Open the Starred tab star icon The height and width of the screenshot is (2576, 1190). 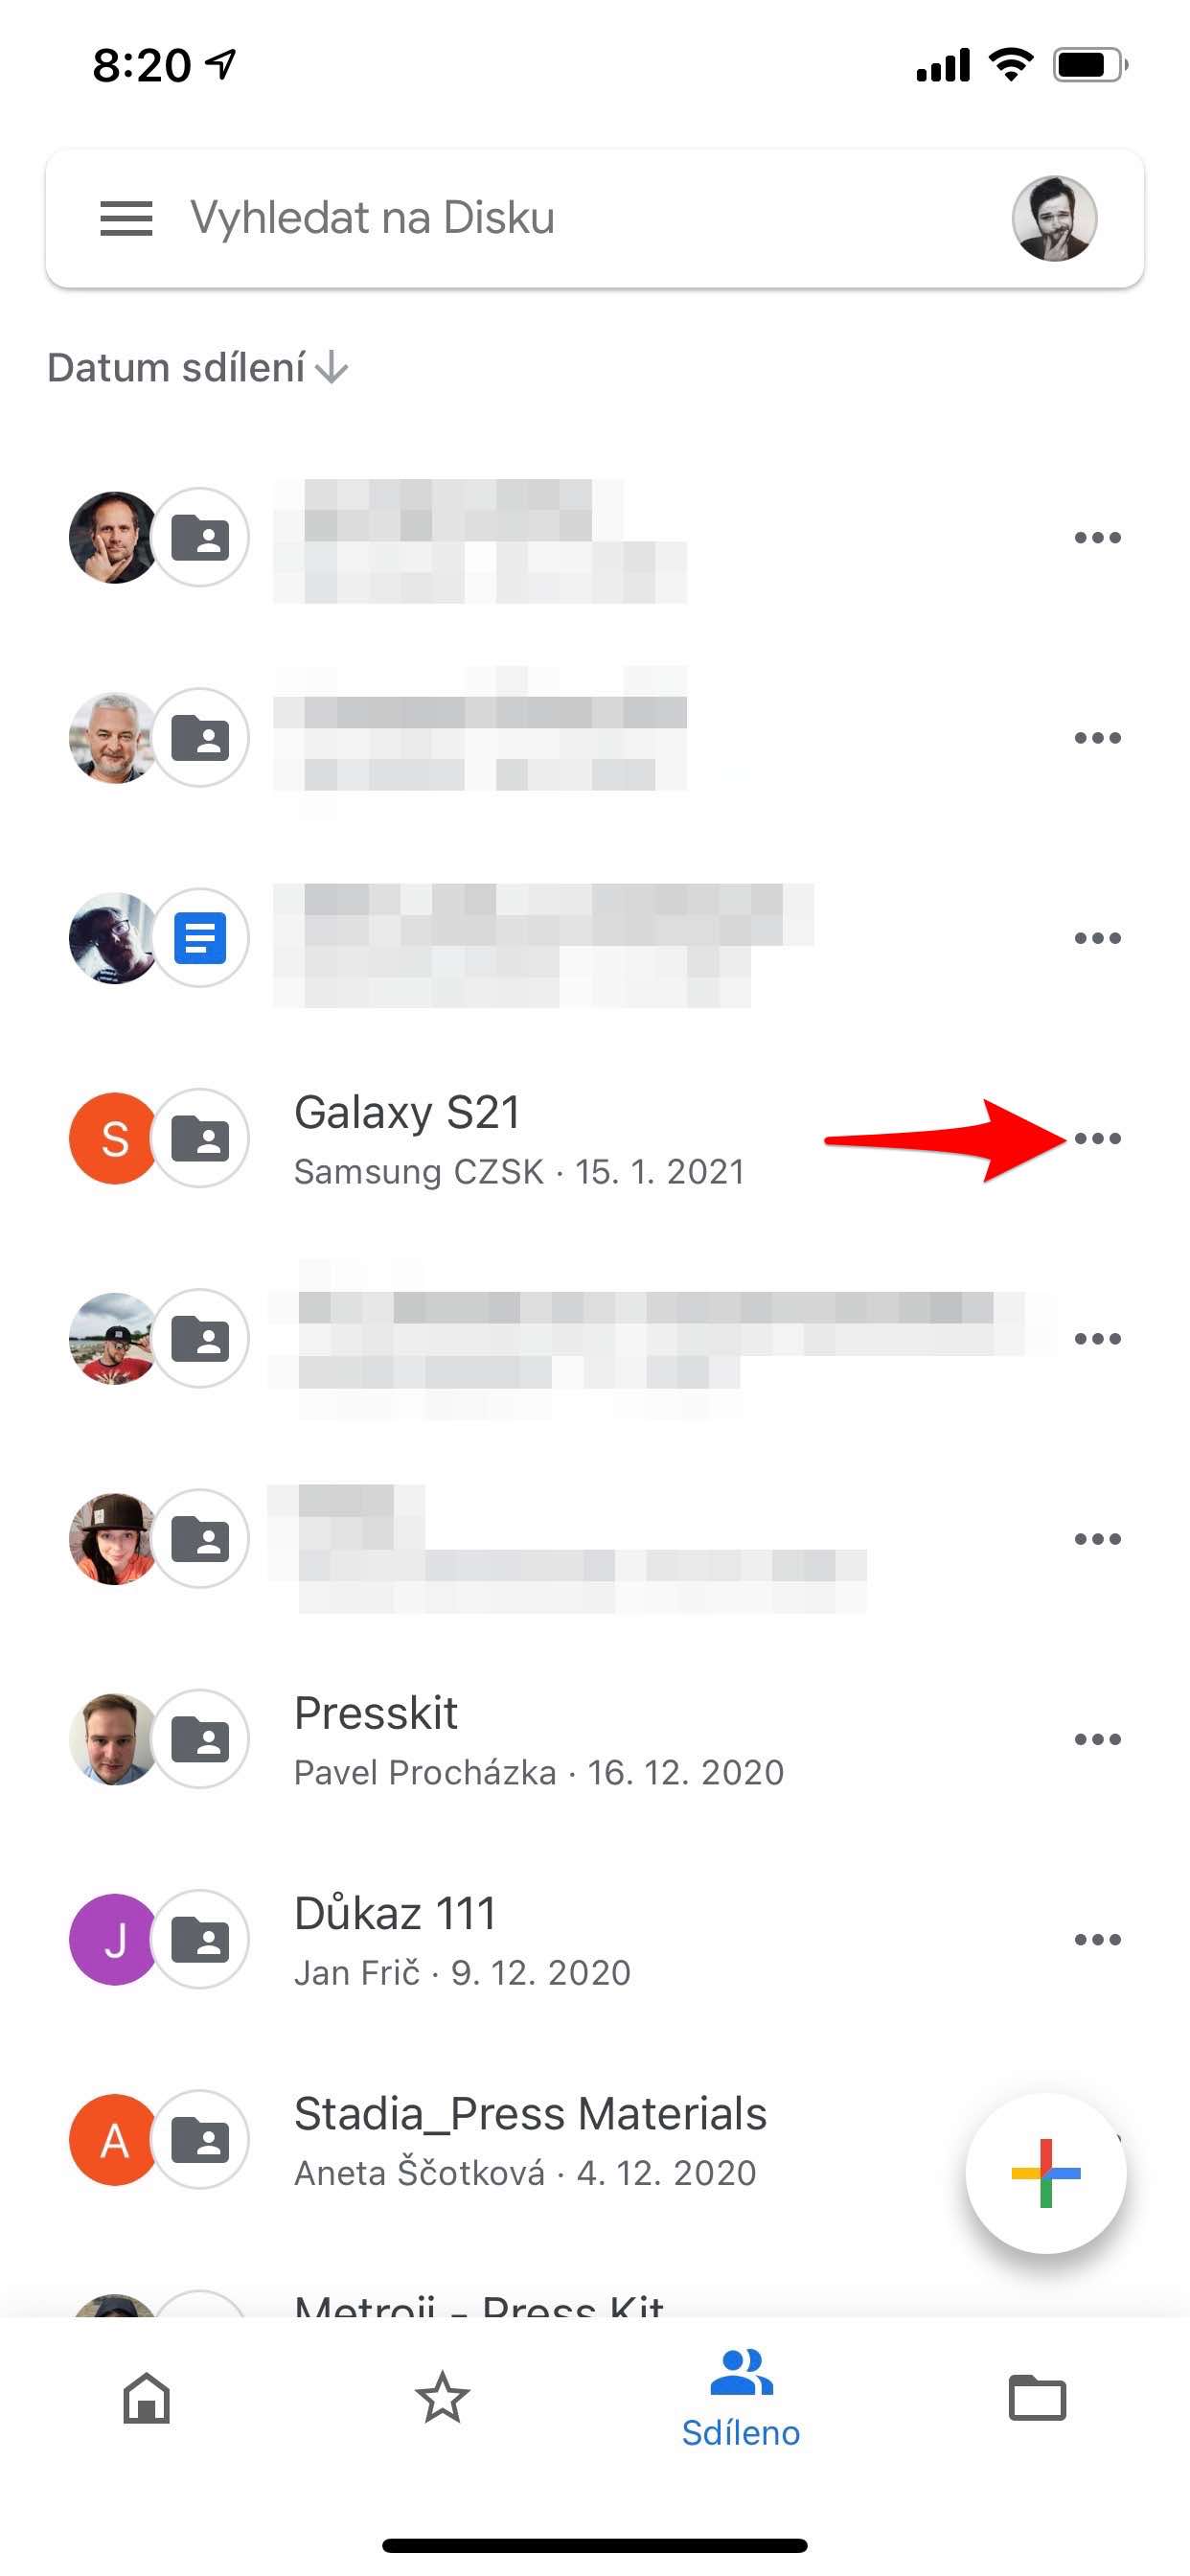coord(442,2398)
